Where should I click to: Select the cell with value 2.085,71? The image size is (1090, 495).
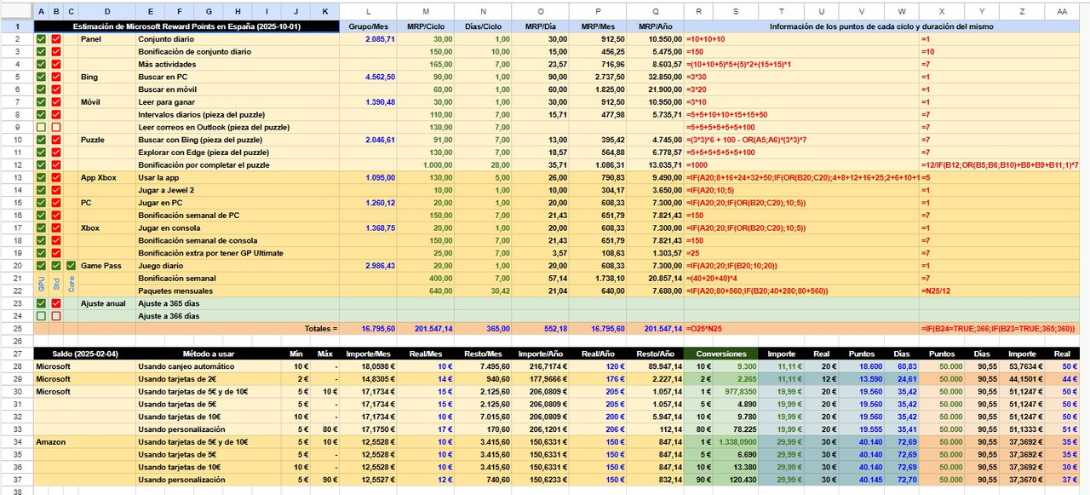tap(368, 39)
